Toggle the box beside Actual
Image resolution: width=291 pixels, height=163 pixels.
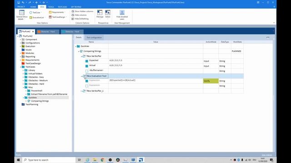[x=87, y=66]
